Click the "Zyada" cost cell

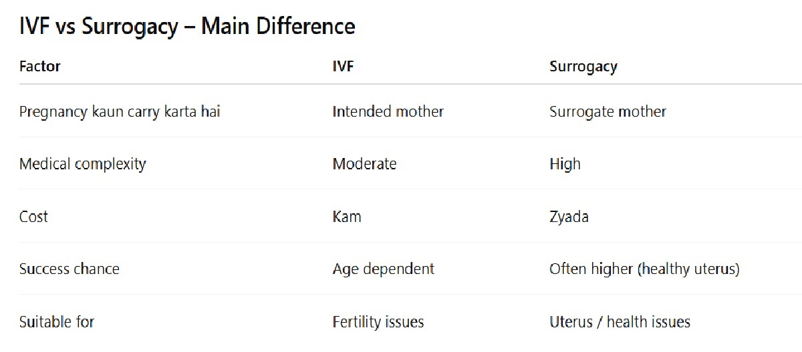(569, 217)
